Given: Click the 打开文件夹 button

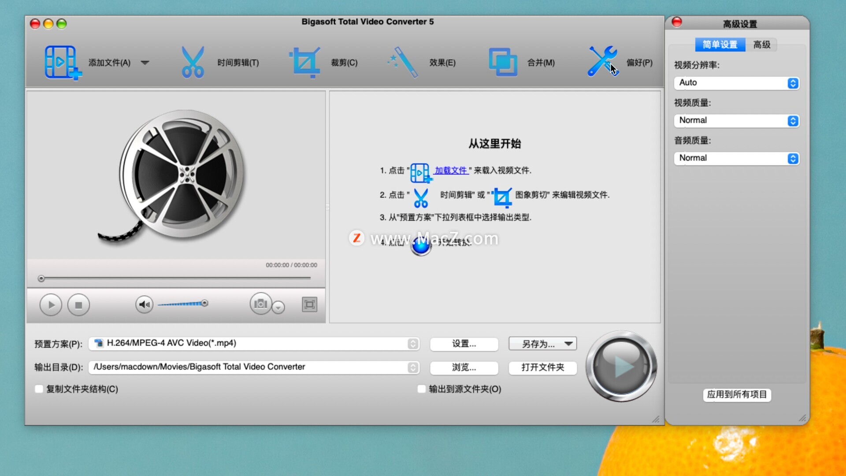Looking at the screenshot, I should tap(542, 367).
